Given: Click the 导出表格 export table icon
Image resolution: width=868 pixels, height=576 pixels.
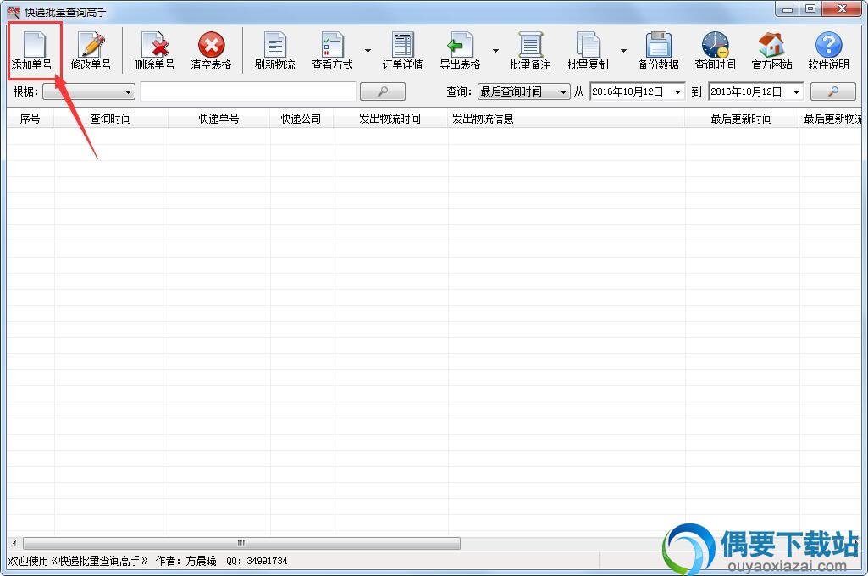Looking at the screenshot, I should 460,51.
